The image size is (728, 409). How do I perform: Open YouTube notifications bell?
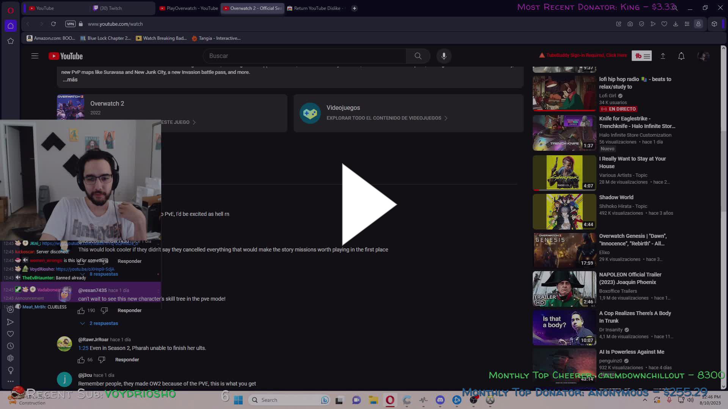[x=681, y=56]
